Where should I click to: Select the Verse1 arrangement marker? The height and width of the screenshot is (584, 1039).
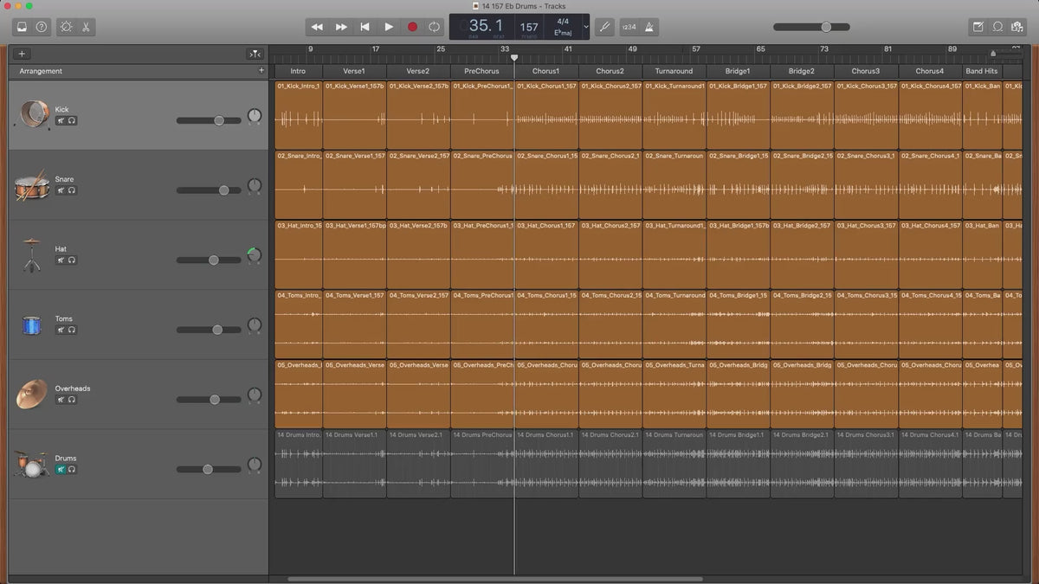click(354, 71)
